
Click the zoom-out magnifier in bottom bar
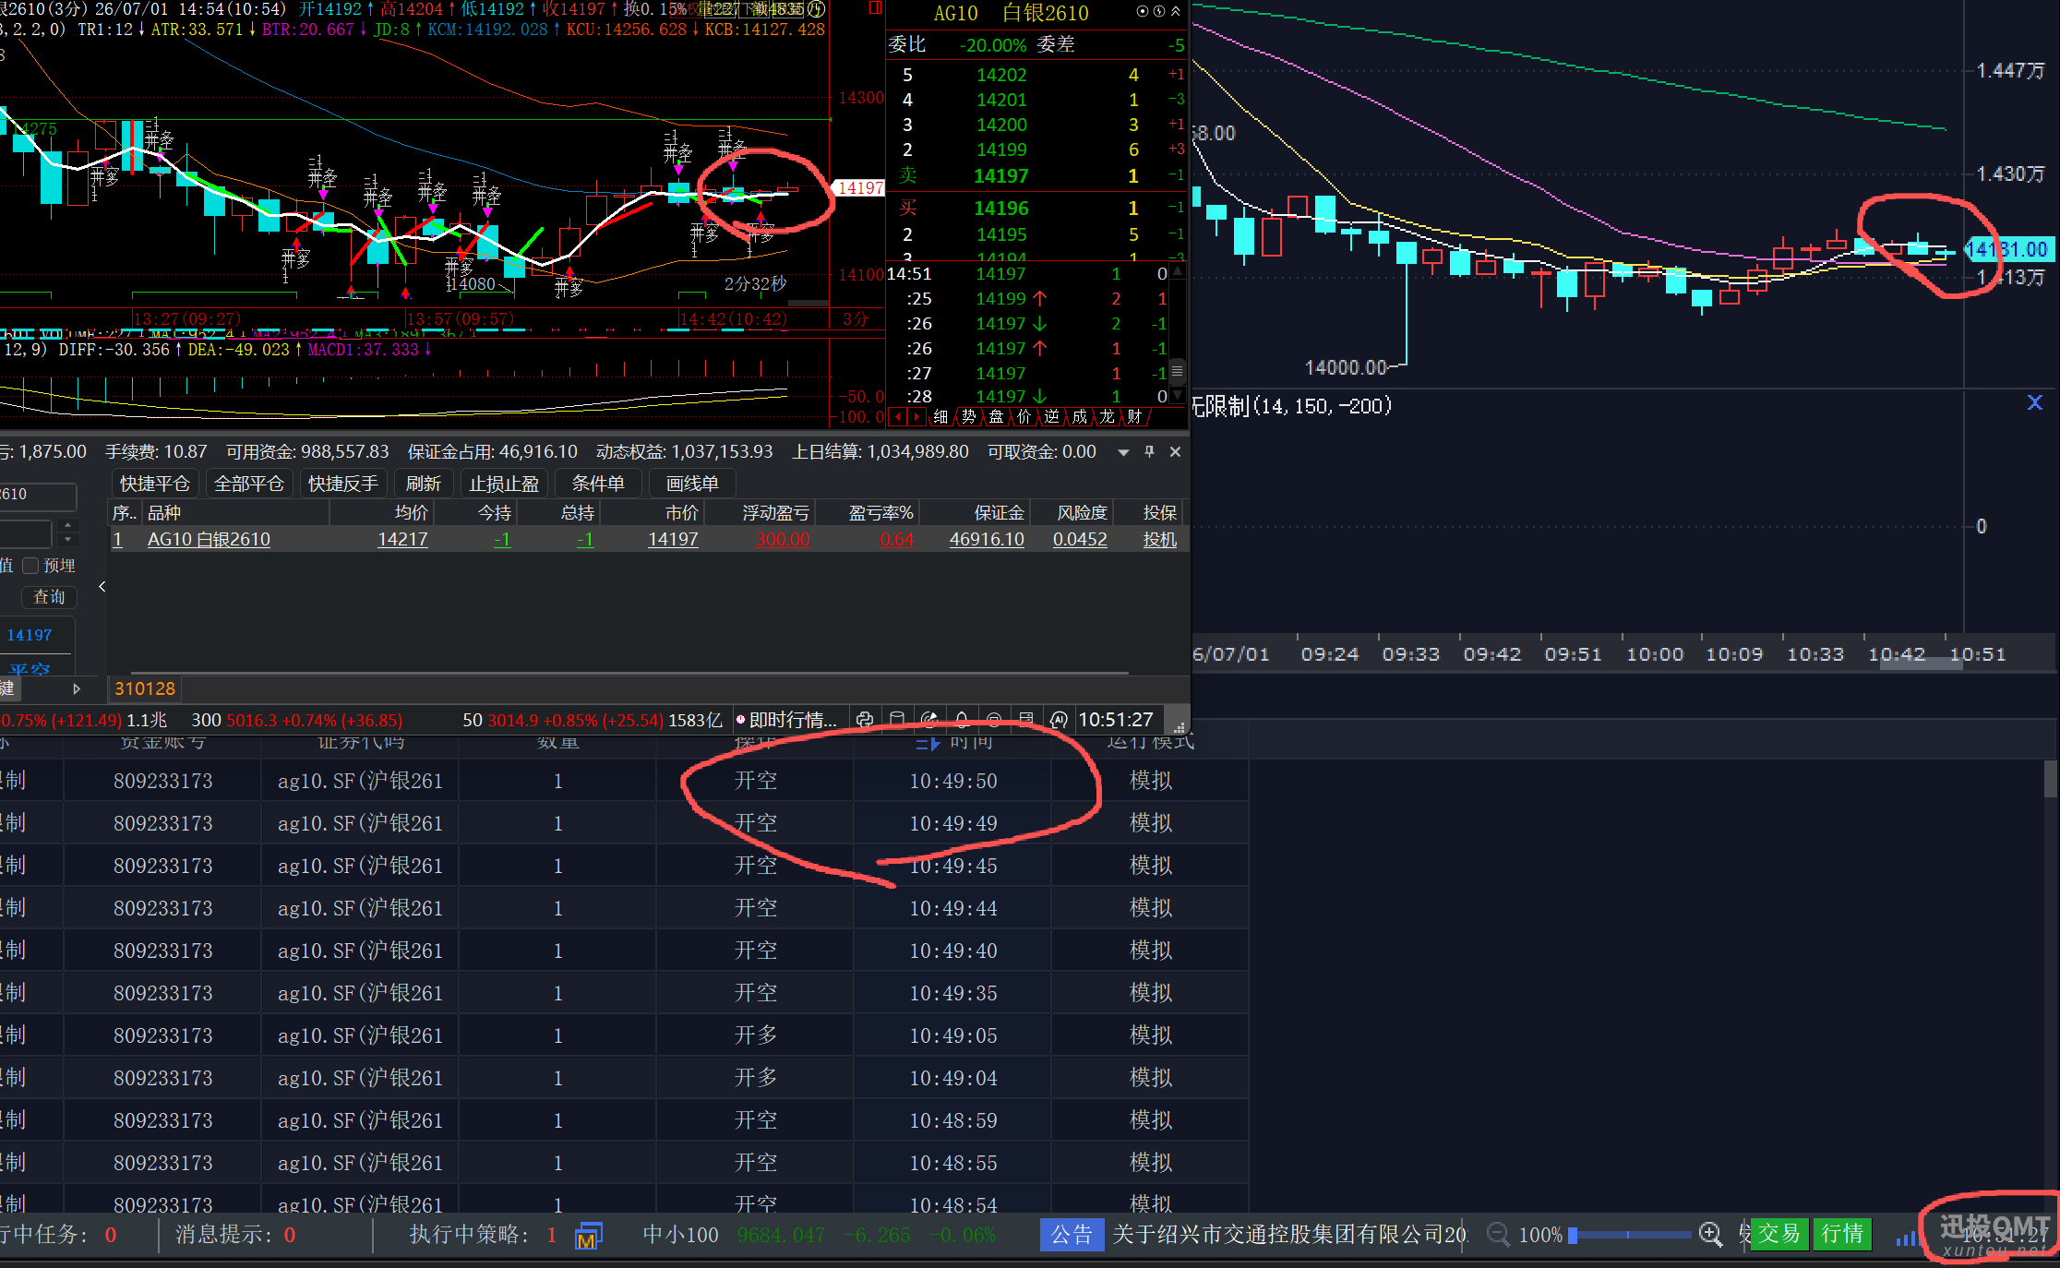(1498, 1235)
